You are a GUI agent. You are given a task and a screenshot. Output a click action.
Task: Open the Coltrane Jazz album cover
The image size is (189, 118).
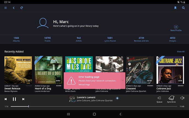170,70
